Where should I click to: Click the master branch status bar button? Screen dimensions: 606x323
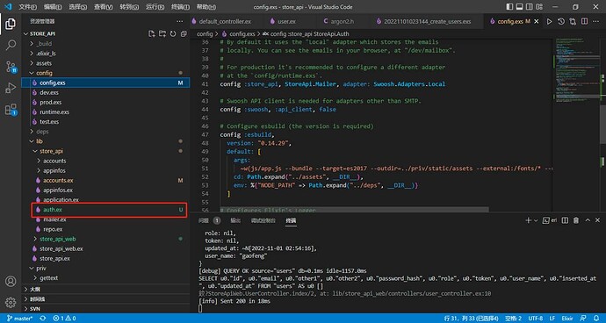(x=19, y=319)
